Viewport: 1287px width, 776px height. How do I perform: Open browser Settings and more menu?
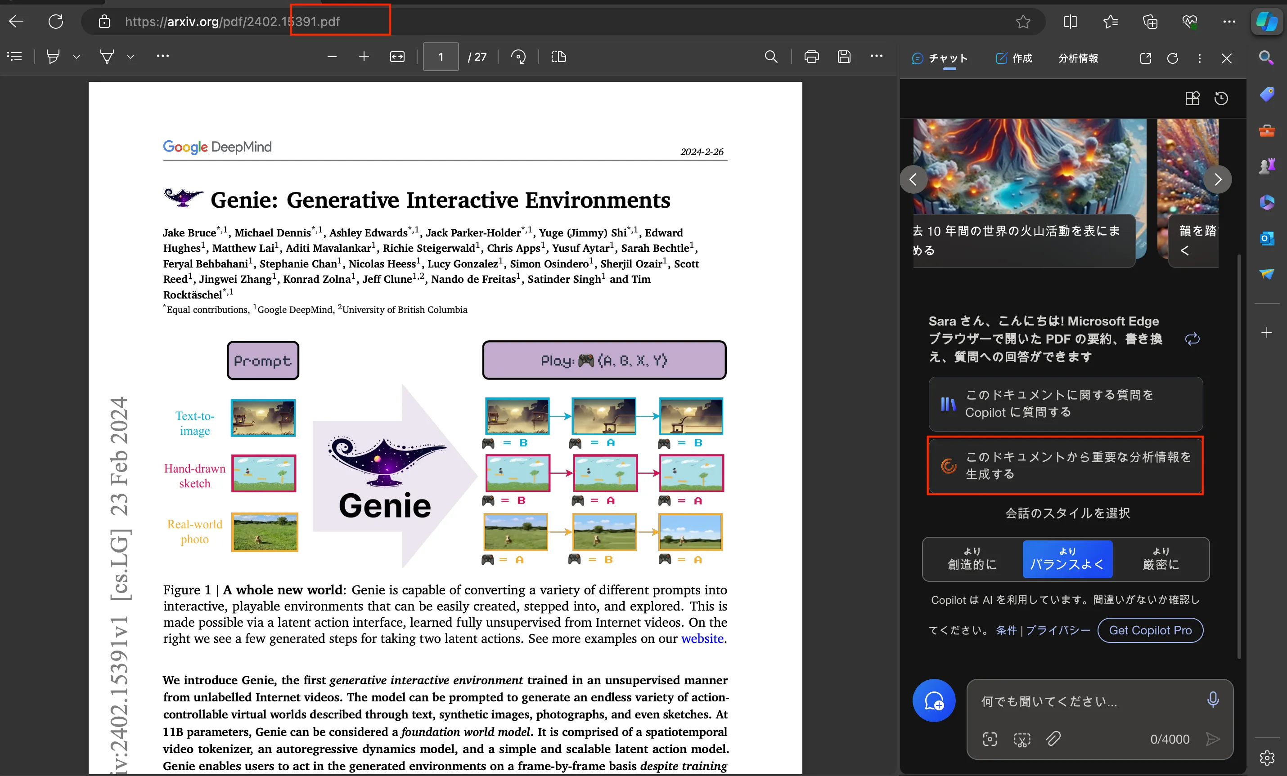tap(1229, 22)
